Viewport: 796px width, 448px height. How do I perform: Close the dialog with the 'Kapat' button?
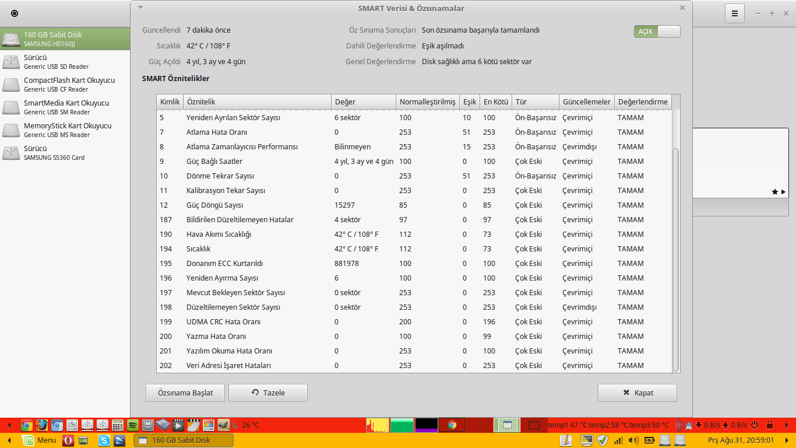[x=637, y=393]
